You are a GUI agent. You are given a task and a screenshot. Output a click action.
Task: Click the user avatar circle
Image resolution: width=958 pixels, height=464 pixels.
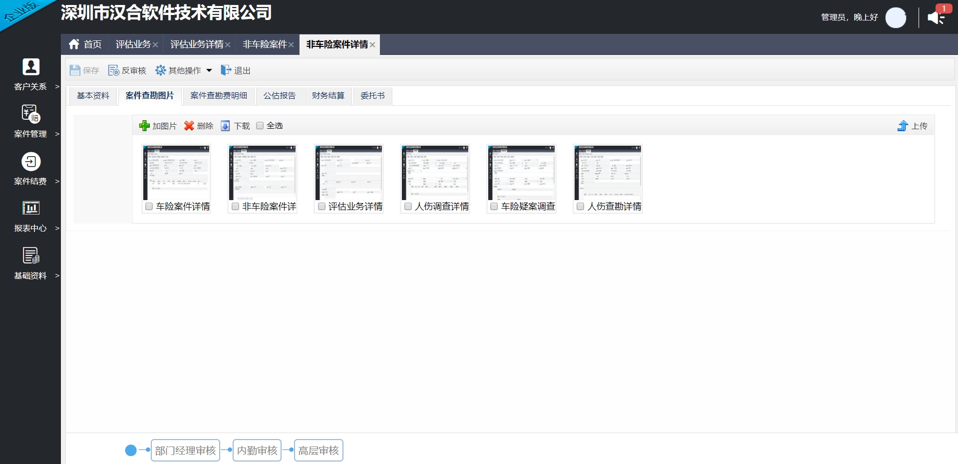tap(896, 17)
